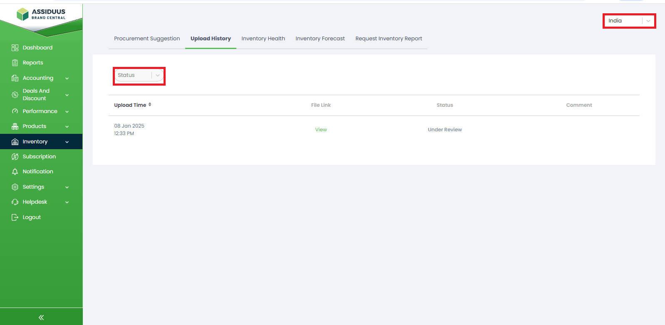Click the Reports clipboard icon
Viewport: 665px width, 325px height.
[15, 63]
